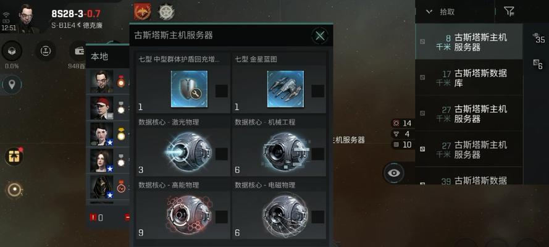549x247 pixels.
Task: Select the 七型 中型群体护盾回充 item thumbnail
Action: (x=189, y=89)
